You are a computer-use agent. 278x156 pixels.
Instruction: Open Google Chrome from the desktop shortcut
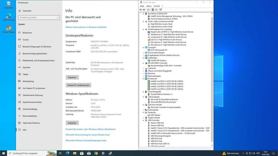[9, 29]
